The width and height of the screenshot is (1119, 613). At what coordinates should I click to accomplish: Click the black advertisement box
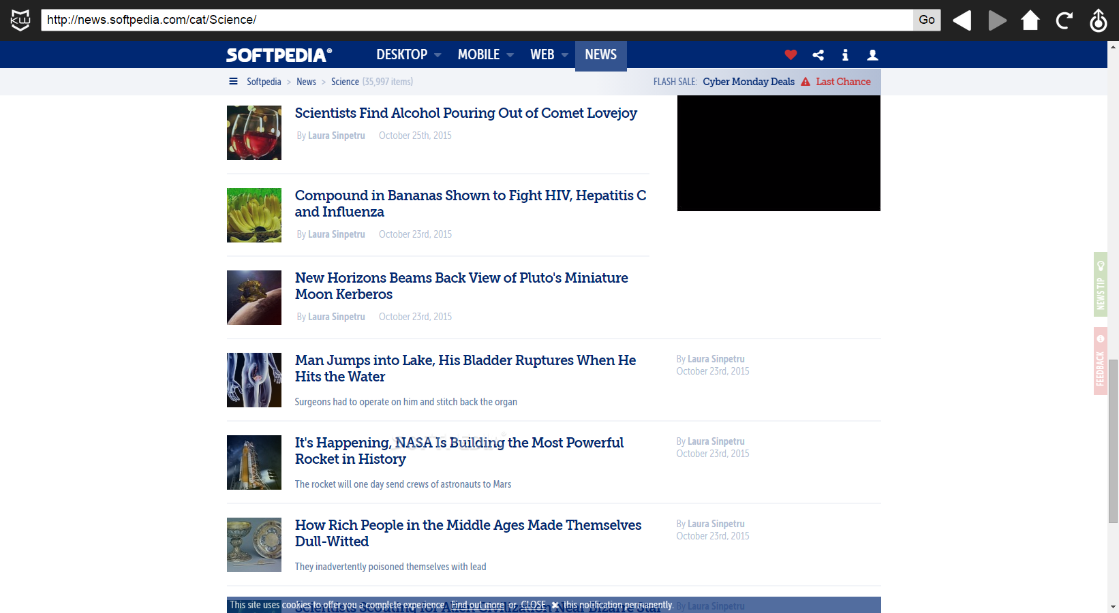tap(779, 153)
